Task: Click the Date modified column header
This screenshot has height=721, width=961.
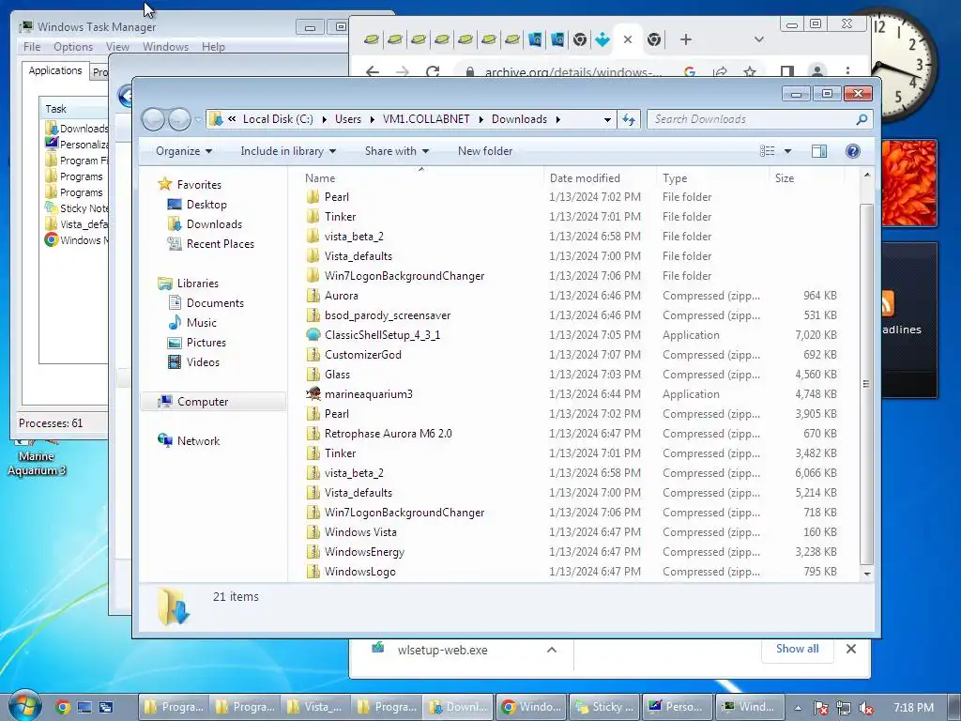Action: [600, 177]
